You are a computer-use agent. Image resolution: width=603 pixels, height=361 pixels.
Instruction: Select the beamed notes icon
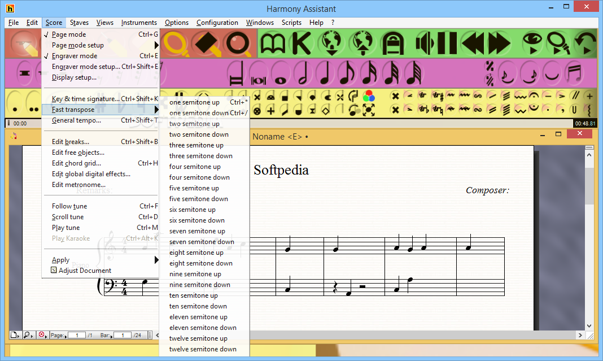pyautogui.click(x=574, y=73)
